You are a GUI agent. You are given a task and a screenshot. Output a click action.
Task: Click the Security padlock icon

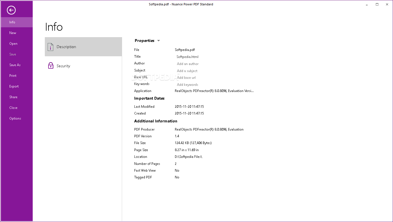tap(51, 66)
